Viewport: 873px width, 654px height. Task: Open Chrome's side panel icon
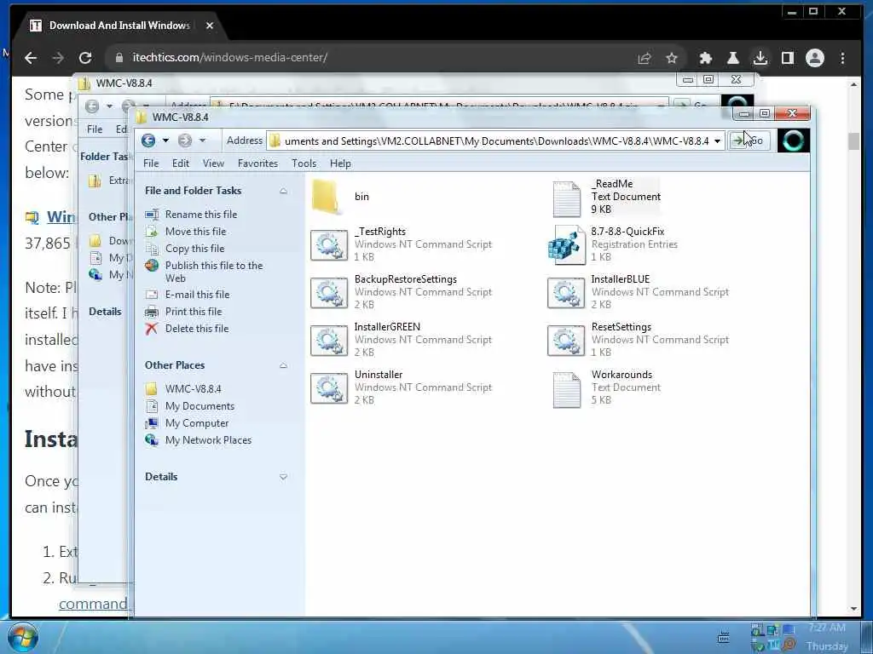point(787,58)
